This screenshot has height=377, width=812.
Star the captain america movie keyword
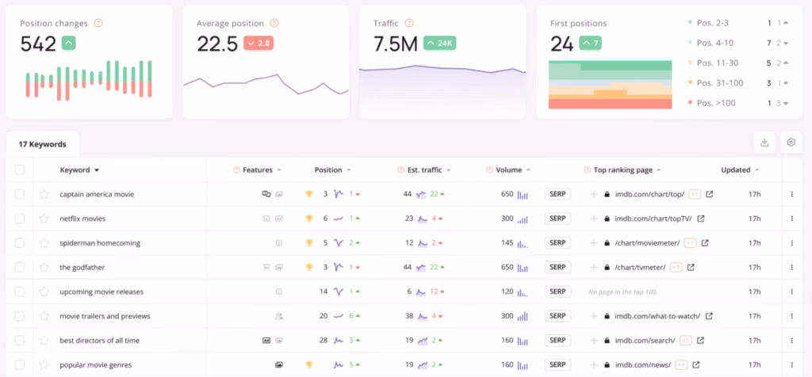pos(44,194)
